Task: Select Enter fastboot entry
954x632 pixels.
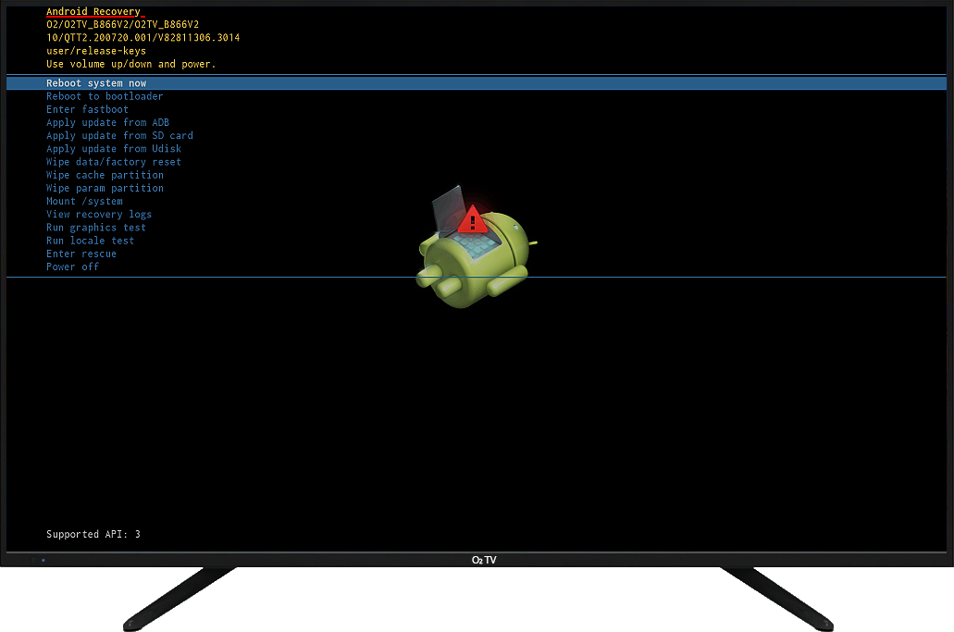Action: [87, 109]
